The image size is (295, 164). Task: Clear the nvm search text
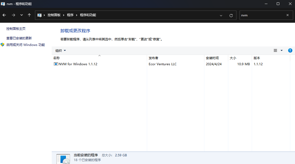288,15
